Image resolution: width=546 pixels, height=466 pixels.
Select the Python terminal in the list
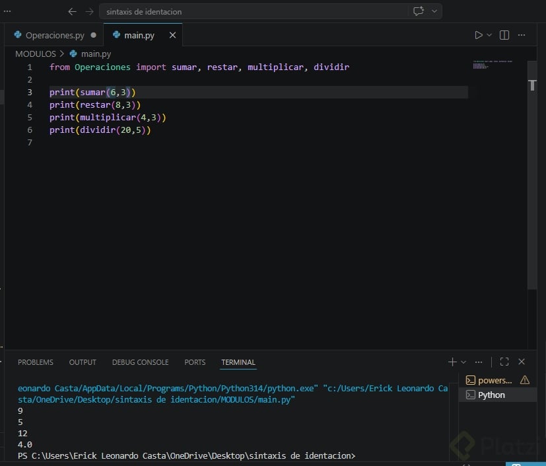pos(491,395)
